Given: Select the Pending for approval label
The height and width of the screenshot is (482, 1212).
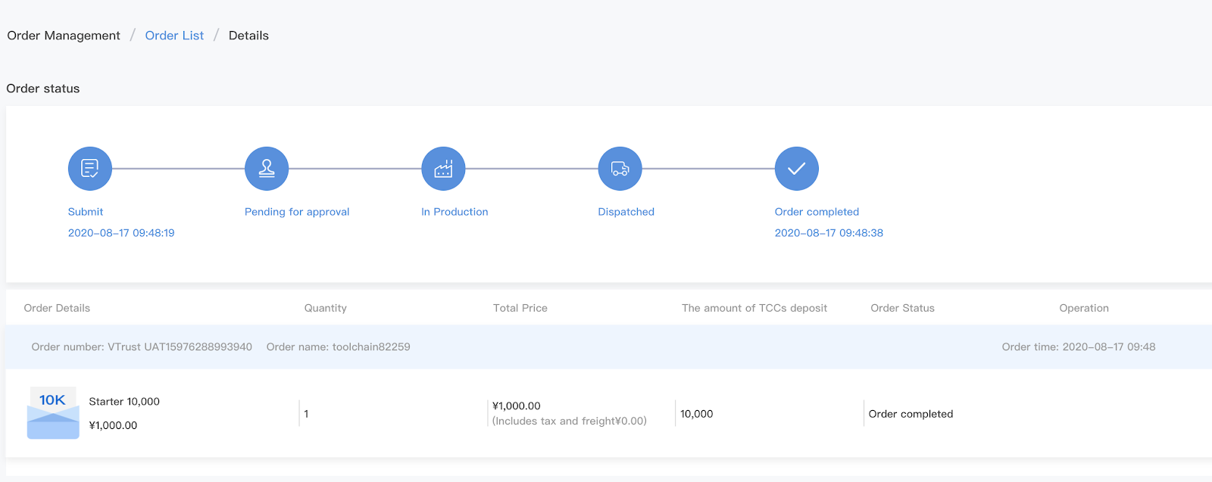Looking at the screenshot, I should tap(297, 212).
